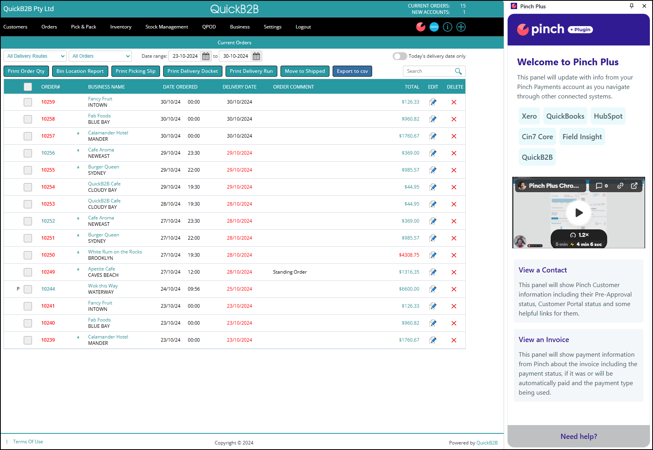The image size is (653, 450).
Task: Export orders to csv
Action: coord(352,71)
